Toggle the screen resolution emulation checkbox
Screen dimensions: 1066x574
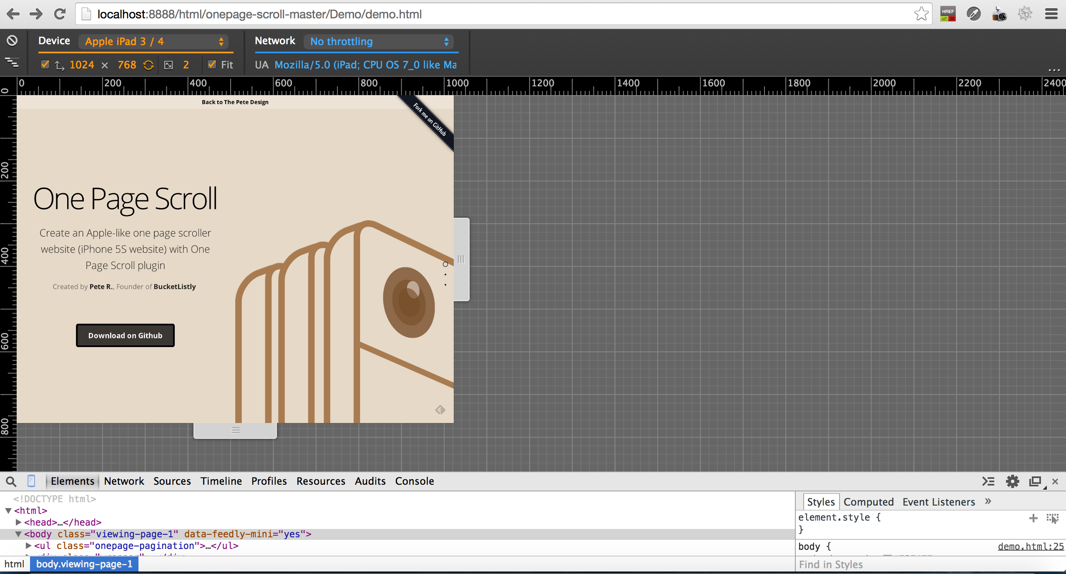[45, 65]
